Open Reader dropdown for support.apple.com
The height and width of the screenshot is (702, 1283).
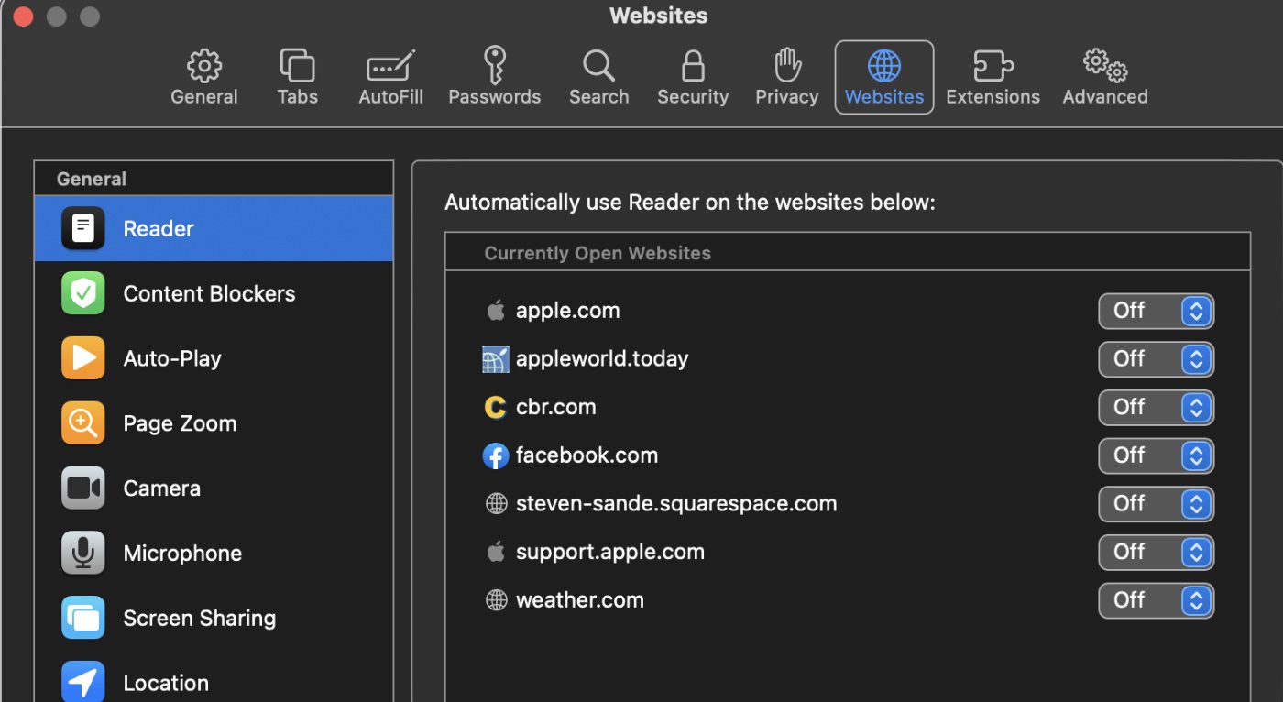click(1157, 553)
